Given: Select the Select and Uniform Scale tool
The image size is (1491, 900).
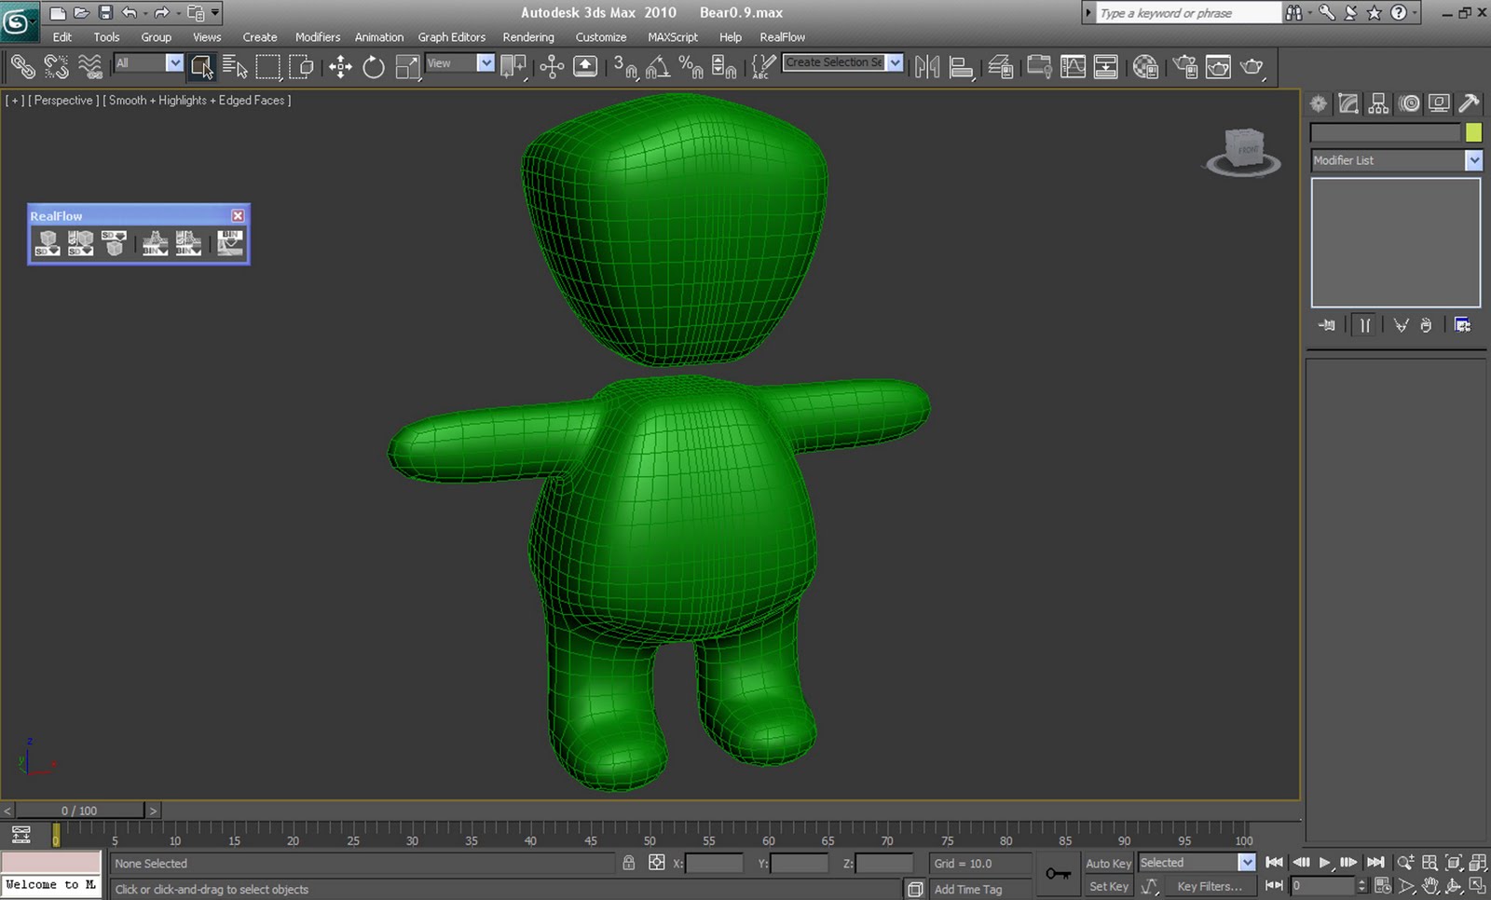Looking at the screenshot, I should point(407,66).
